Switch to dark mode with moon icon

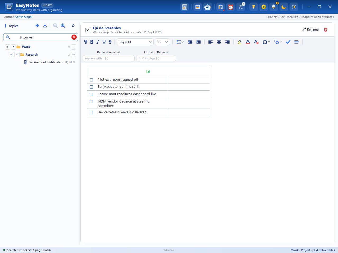coord(284,7)
